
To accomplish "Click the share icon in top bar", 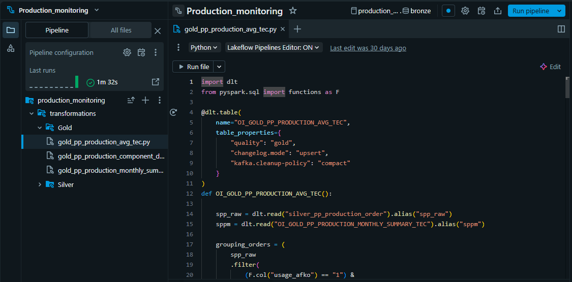I will 497,11.
